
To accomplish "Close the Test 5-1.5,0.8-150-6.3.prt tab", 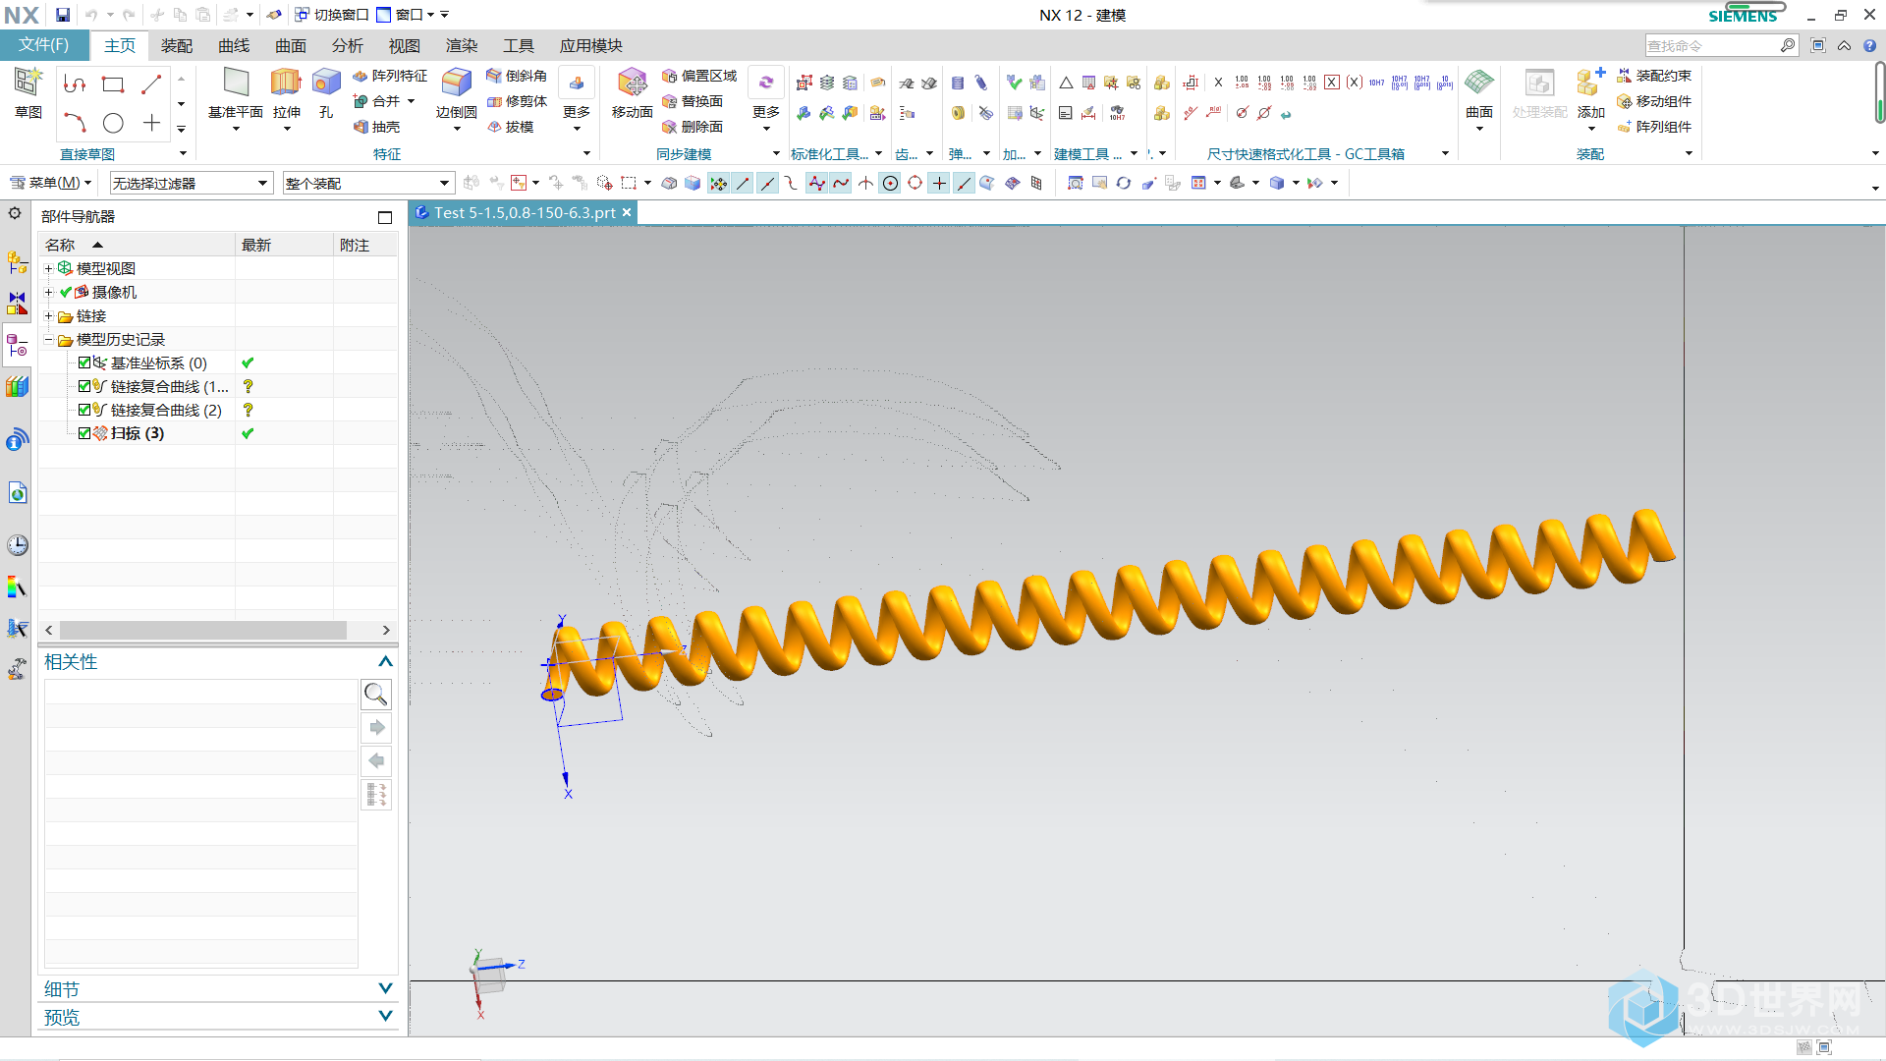I will pos(627,212).
